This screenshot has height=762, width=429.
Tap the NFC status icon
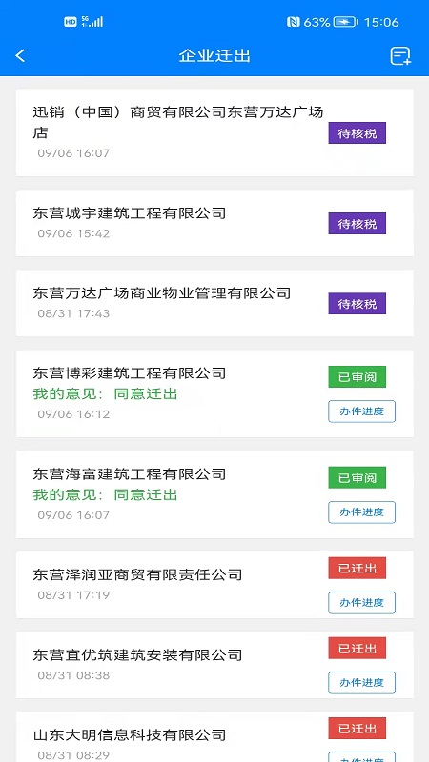294,22
